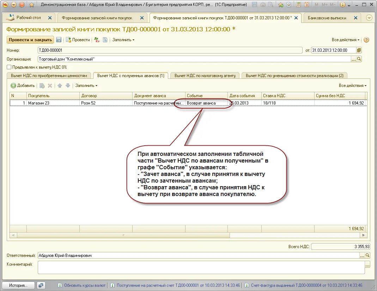Move row down with arrow icon
This screenshot has width=377, height=291.
coord(68,86)
